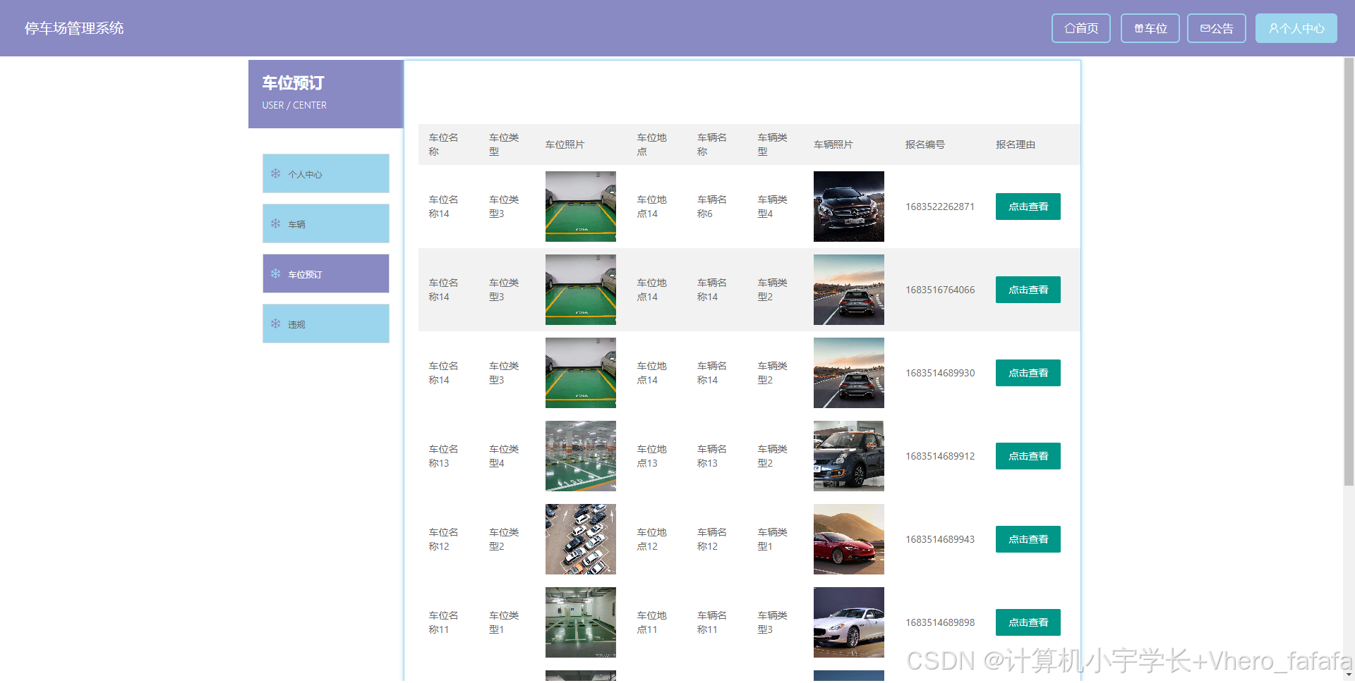
Task: Click the 车位地点12 cell
Action: point(651,539)
